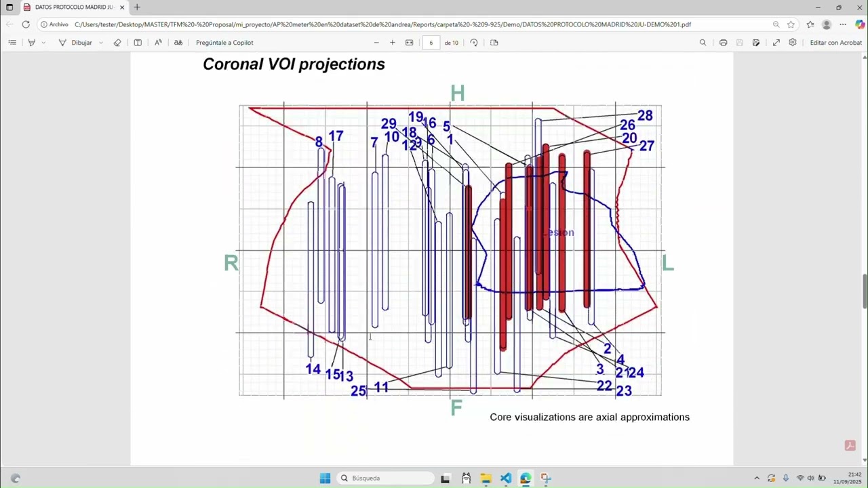Click the Fit to width icon
The height and width of the screenshot is (488, 868).
[410, 42]
